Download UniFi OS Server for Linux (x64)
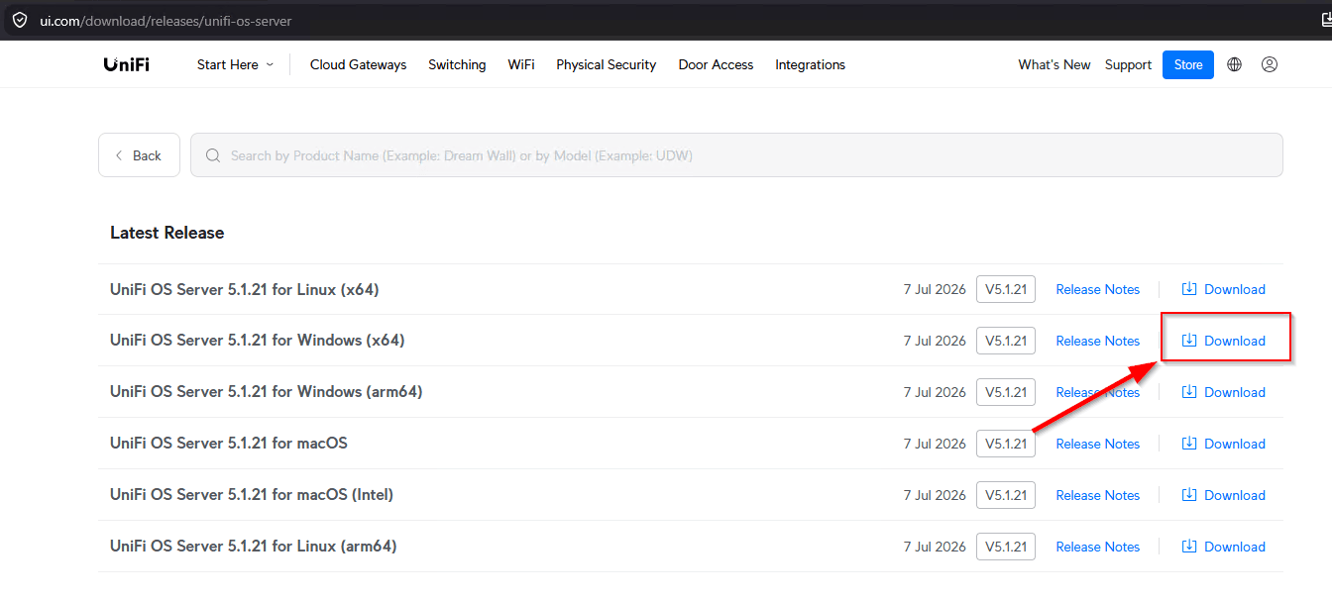Screen dimensions: 1332x600 tap(1224, 289)
